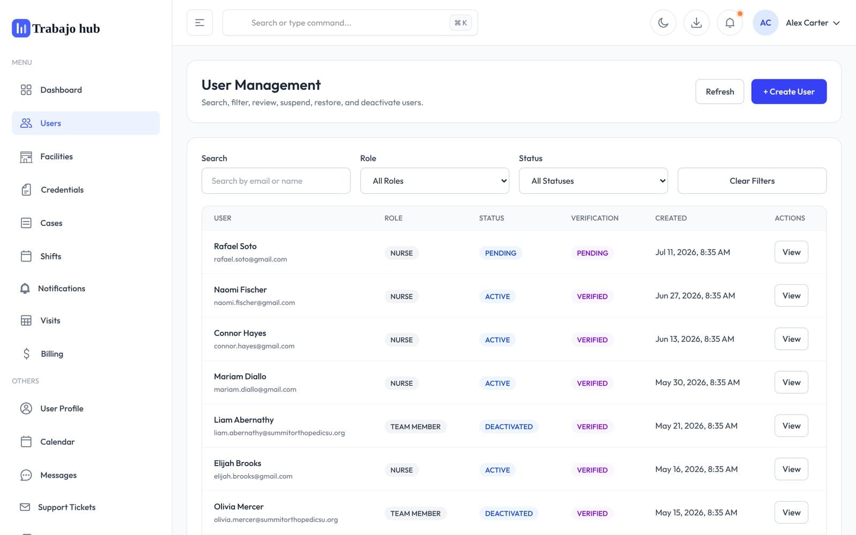The image size is (856, 535).
Task: Click the name Naomi Fischer
Action: (240, 289)
